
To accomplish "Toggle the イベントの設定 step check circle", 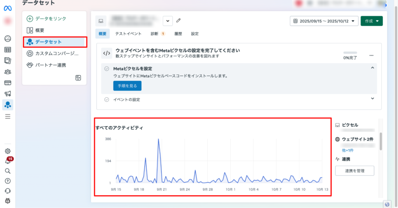I will 106,100.
